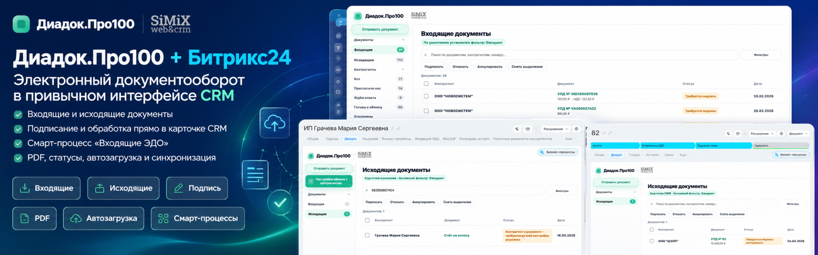
Task: Open the settings gear icon in card 82
Action: [x=781, y=134]
